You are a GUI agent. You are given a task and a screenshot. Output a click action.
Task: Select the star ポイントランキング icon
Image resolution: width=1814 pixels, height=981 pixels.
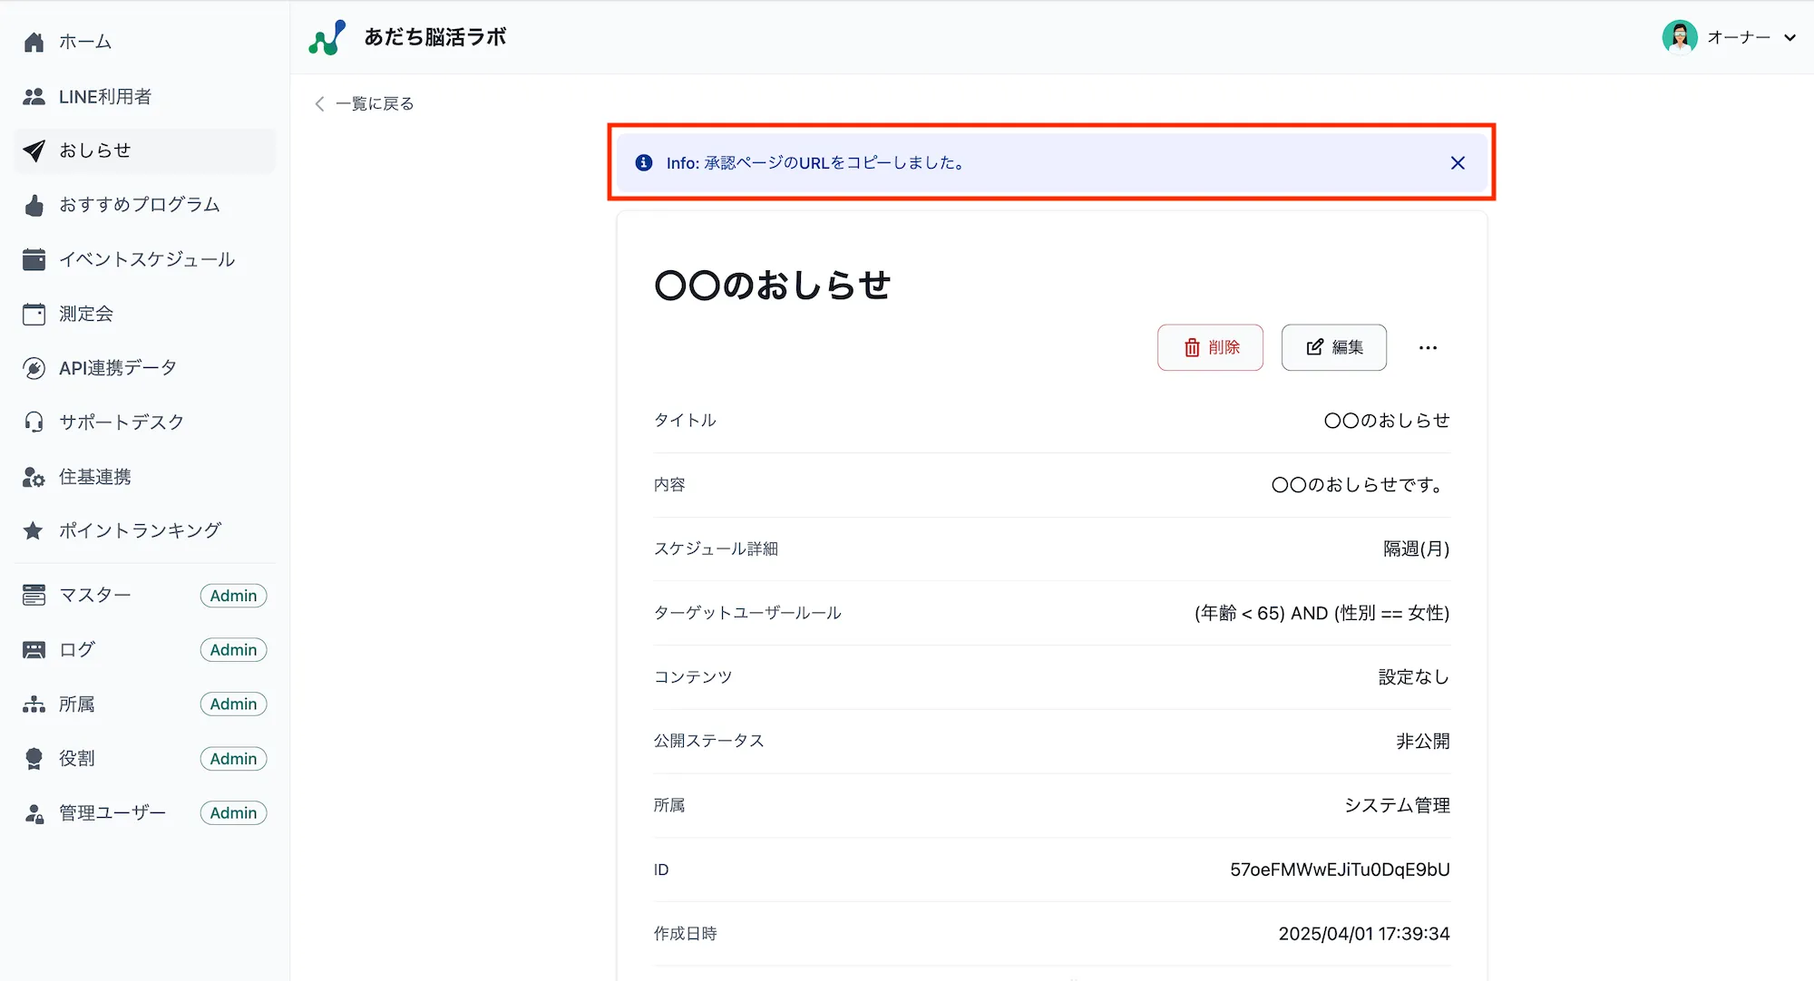[x=34, y=530]
